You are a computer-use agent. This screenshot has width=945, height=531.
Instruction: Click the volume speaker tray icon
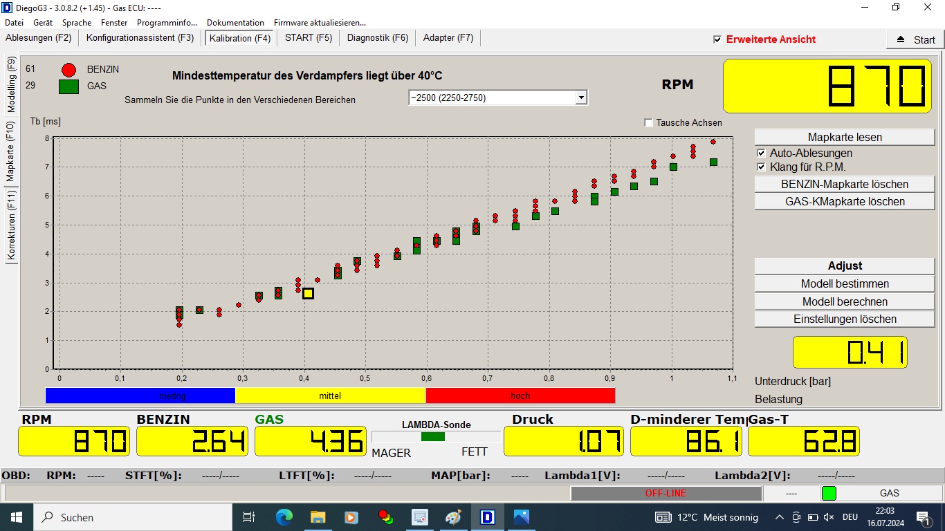pyautogui.click(x=829, y=517)
